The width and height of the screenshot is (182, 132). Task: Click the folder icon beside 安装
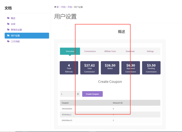[8, 24]
